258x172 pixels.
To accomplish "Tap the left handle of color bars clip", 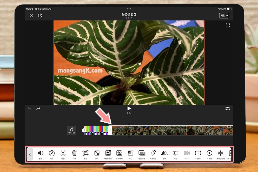I will click(84, 130).
